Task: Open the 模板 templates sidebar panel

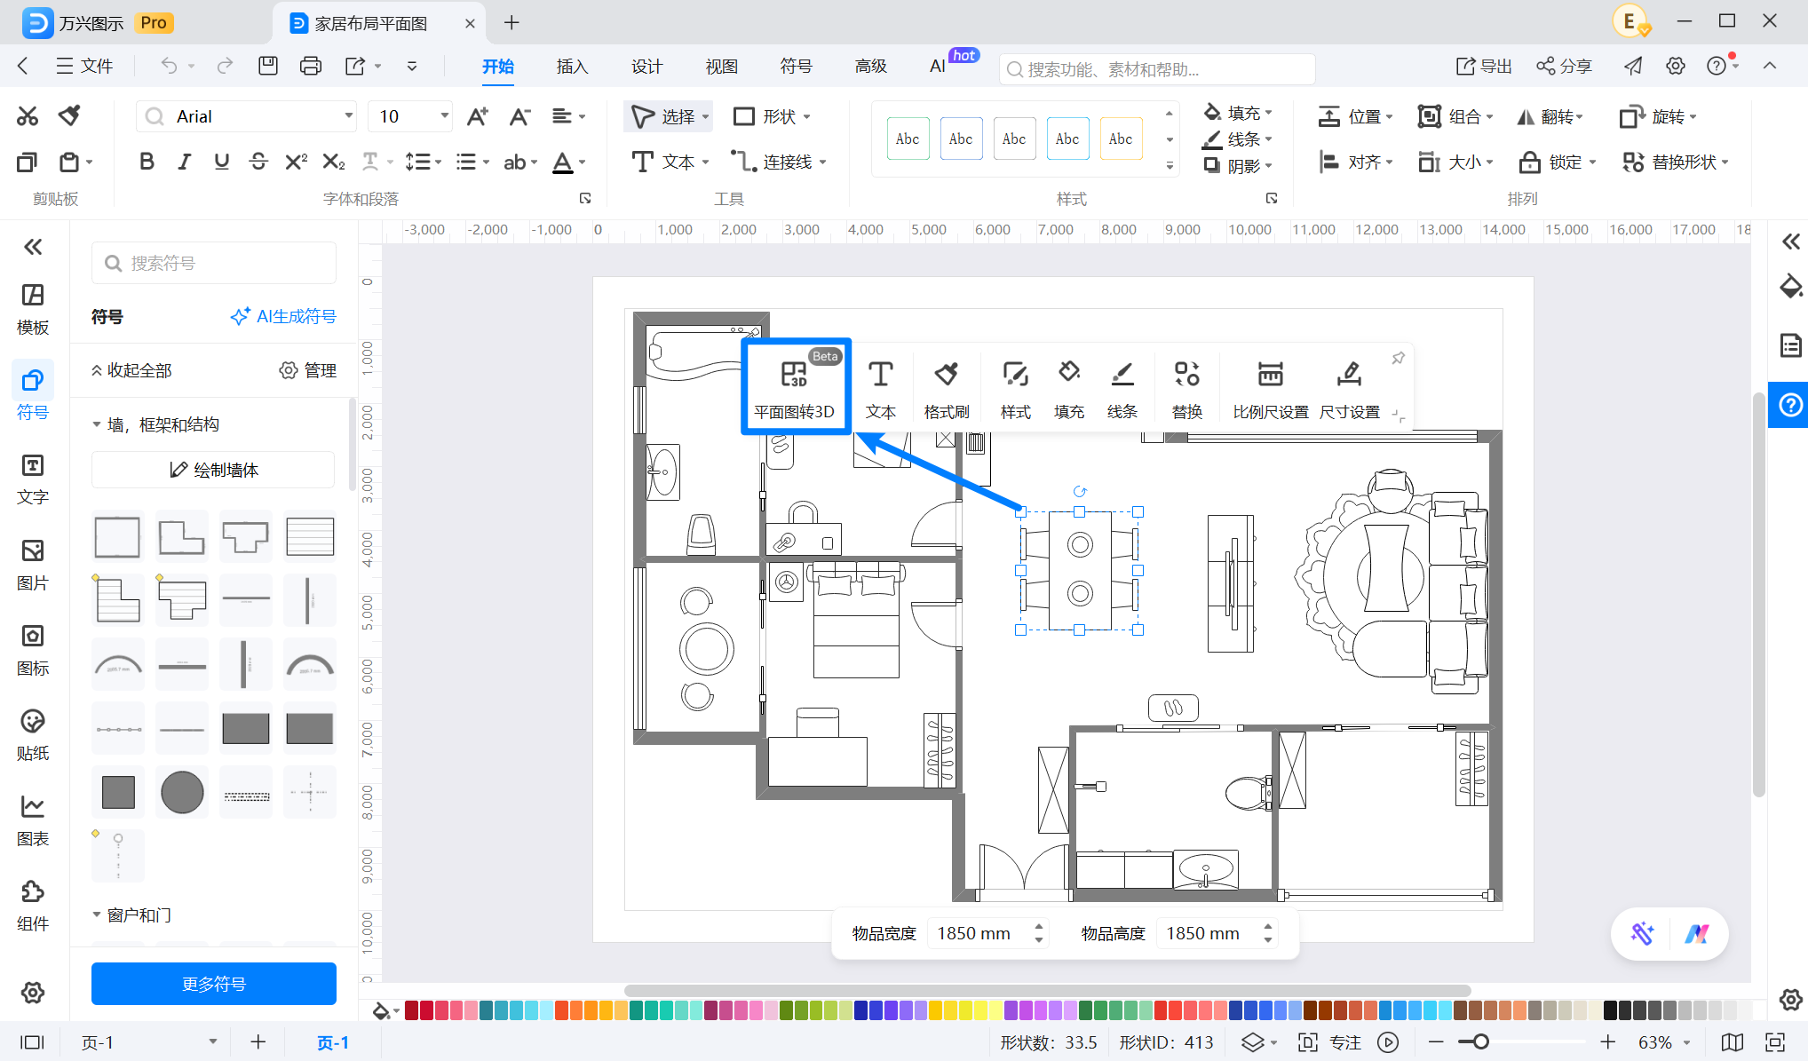Action: pyautogui.click(x=33, y=309)
